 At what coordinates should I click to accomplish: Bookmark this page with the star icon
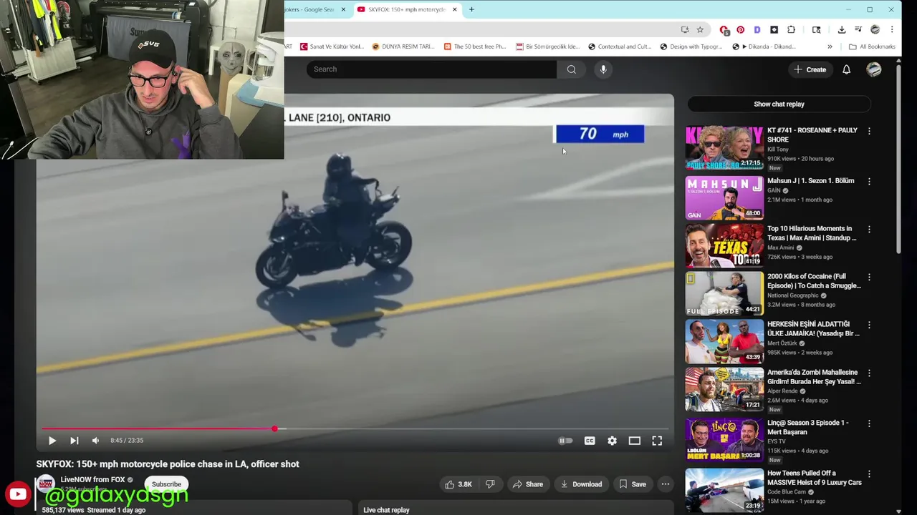pos(700,29)
